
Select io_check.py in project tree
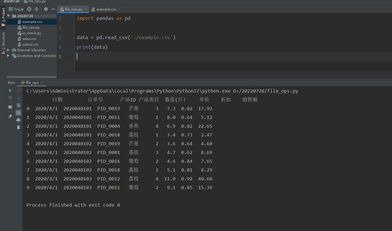(31, 33)
